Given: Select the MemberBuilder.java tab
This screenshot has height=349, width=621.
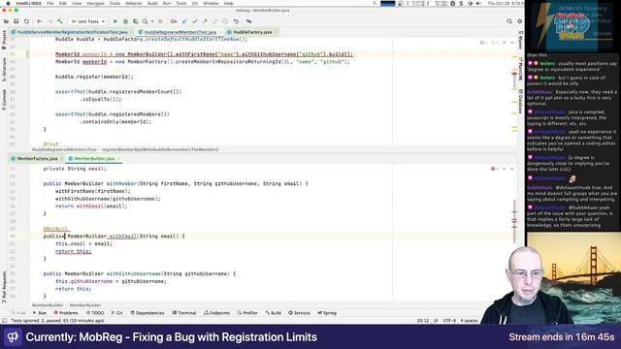Looking at the screenshot, I should tap(94, 159).
